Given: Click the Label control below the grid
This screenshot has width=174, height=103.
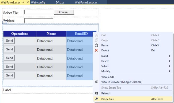Looking at the screenshot, I should 7,90.
